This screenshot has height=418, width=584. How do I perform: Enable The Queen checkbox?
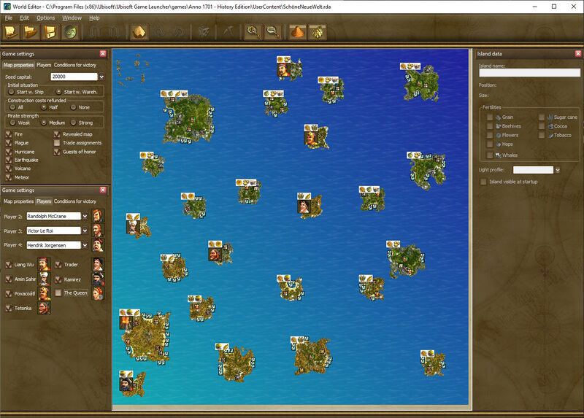point(58,293)
